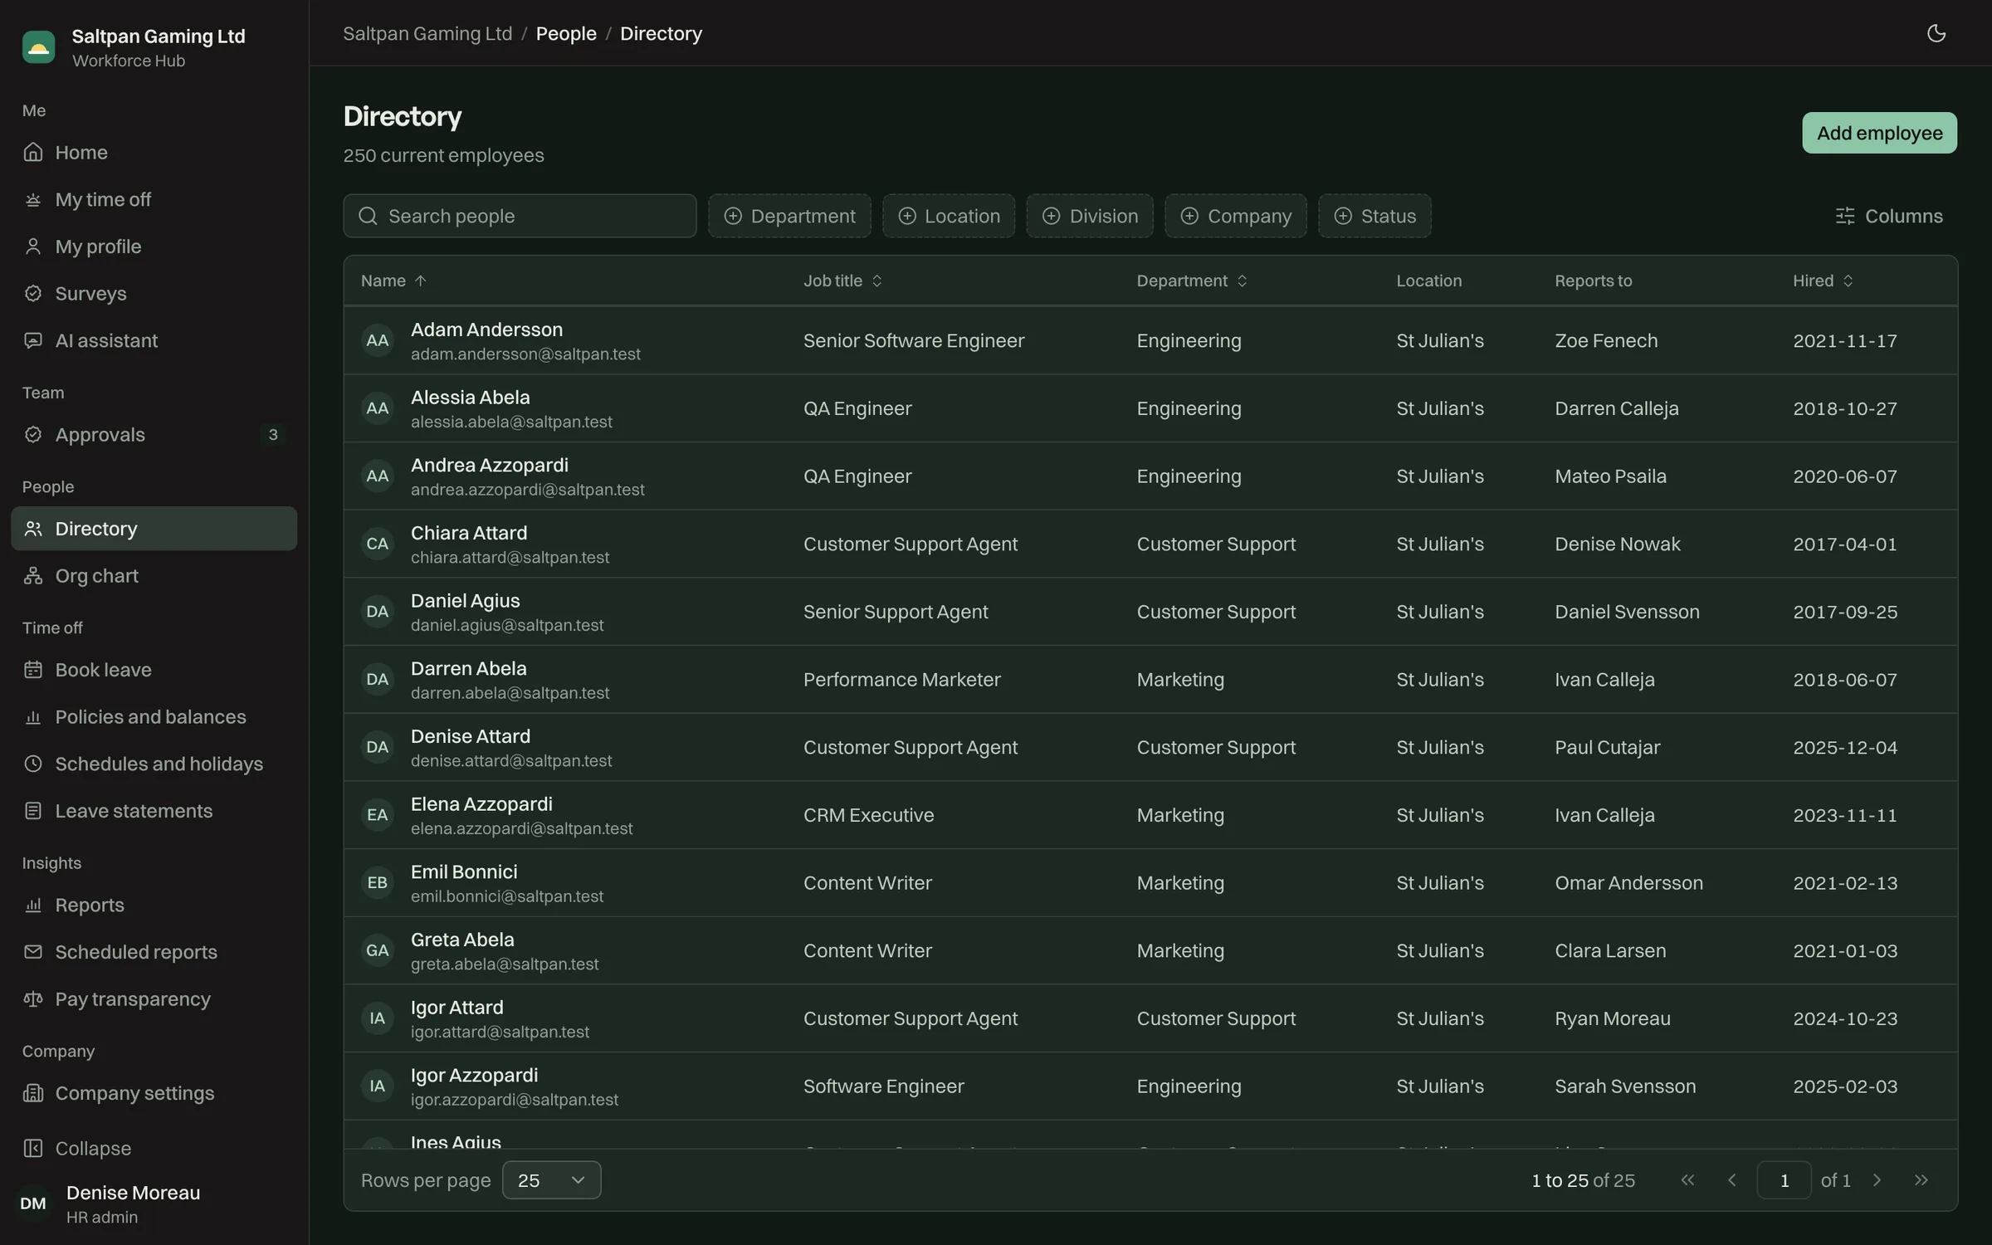Open the Department filter

pos(789,216)
